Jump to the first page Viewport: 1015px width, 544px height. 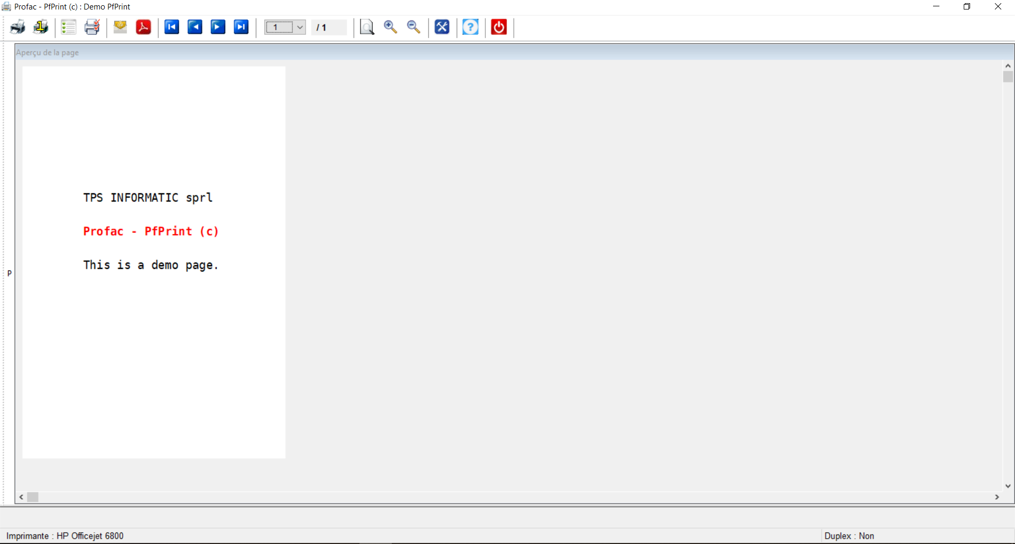(x=172, y=27)
